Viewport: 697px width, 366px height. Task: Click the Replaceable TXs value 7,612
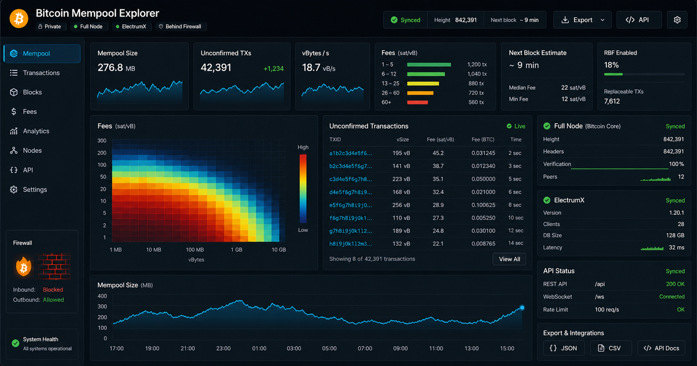tap(612, 101)
